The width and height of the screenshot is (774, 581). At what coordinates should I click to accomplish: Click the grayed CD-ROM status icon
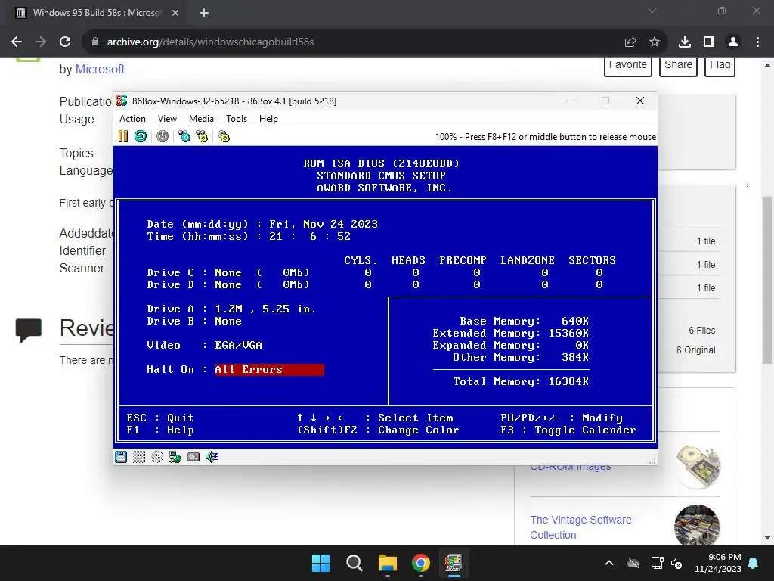pyautogui.click(x=157, y=457)
